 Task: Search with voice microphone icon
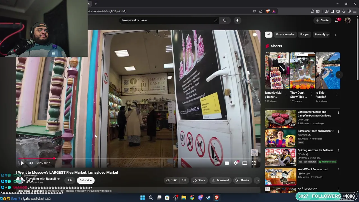tap(238, 20)
